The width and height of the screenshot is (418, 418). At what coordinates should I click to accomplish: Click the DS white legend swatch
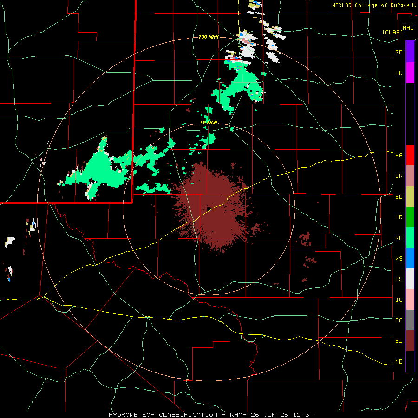click(x=410, y=279)
